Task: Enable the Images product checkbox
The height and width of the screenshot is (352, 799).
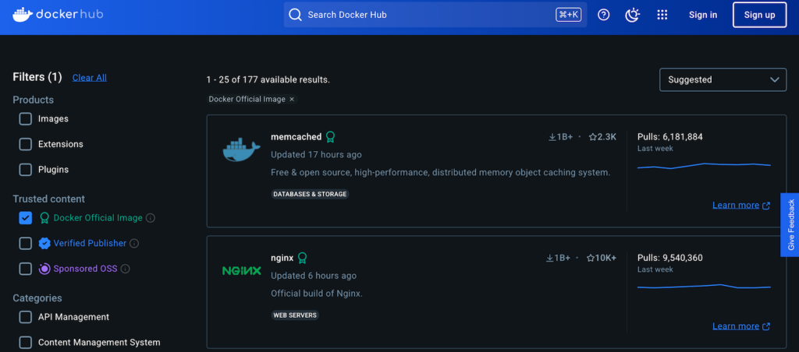Action: pyautogui.click(x=26, y=119)
